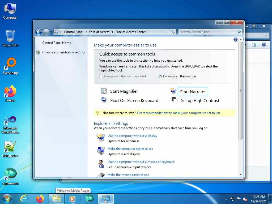This screenshot has width=272, height=204.
Task: Go to Control Panel Home
Action: 57,43
